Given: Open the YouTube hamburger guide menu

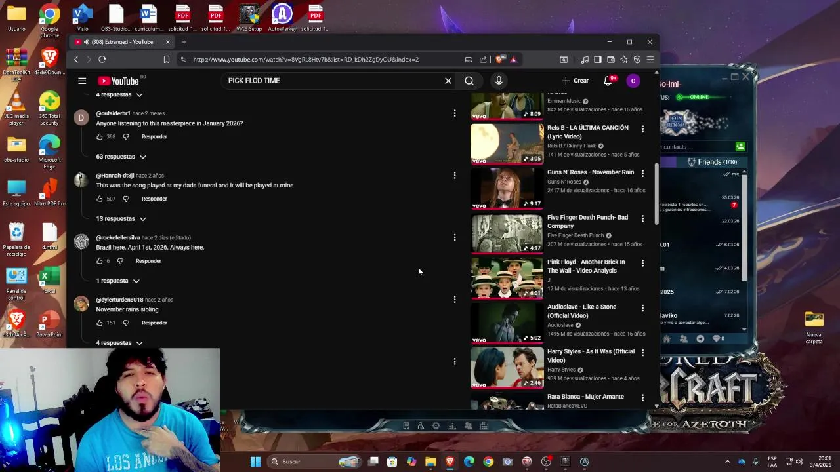Looking at the screenshot, I should [82, 81].
